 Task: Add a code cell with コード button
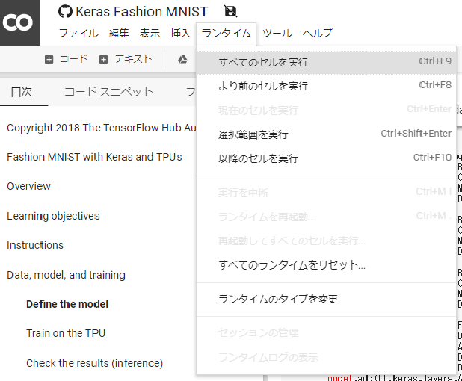point(66,59)
